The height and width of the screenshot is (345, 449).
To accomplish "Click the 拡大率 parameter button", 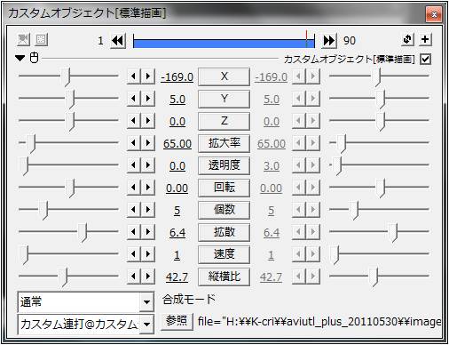I will tap(224, 143).
